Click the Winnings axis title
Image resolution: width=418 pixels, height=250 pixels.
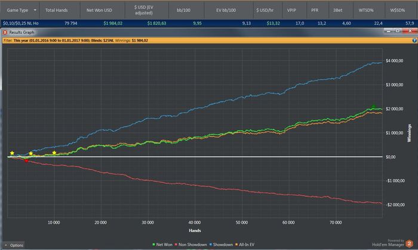pos(409,133)
